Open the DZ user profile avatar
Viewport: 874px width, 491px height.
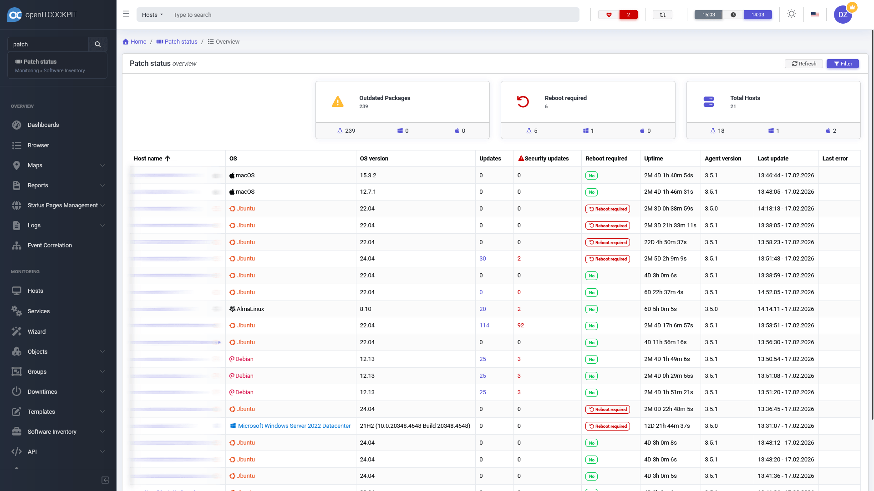pos(843,15)
